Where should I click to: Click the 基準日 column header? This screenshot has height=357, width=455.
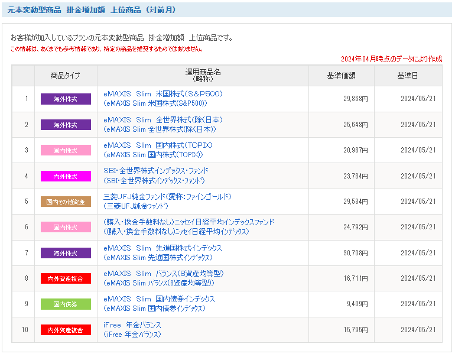(408, 76)
